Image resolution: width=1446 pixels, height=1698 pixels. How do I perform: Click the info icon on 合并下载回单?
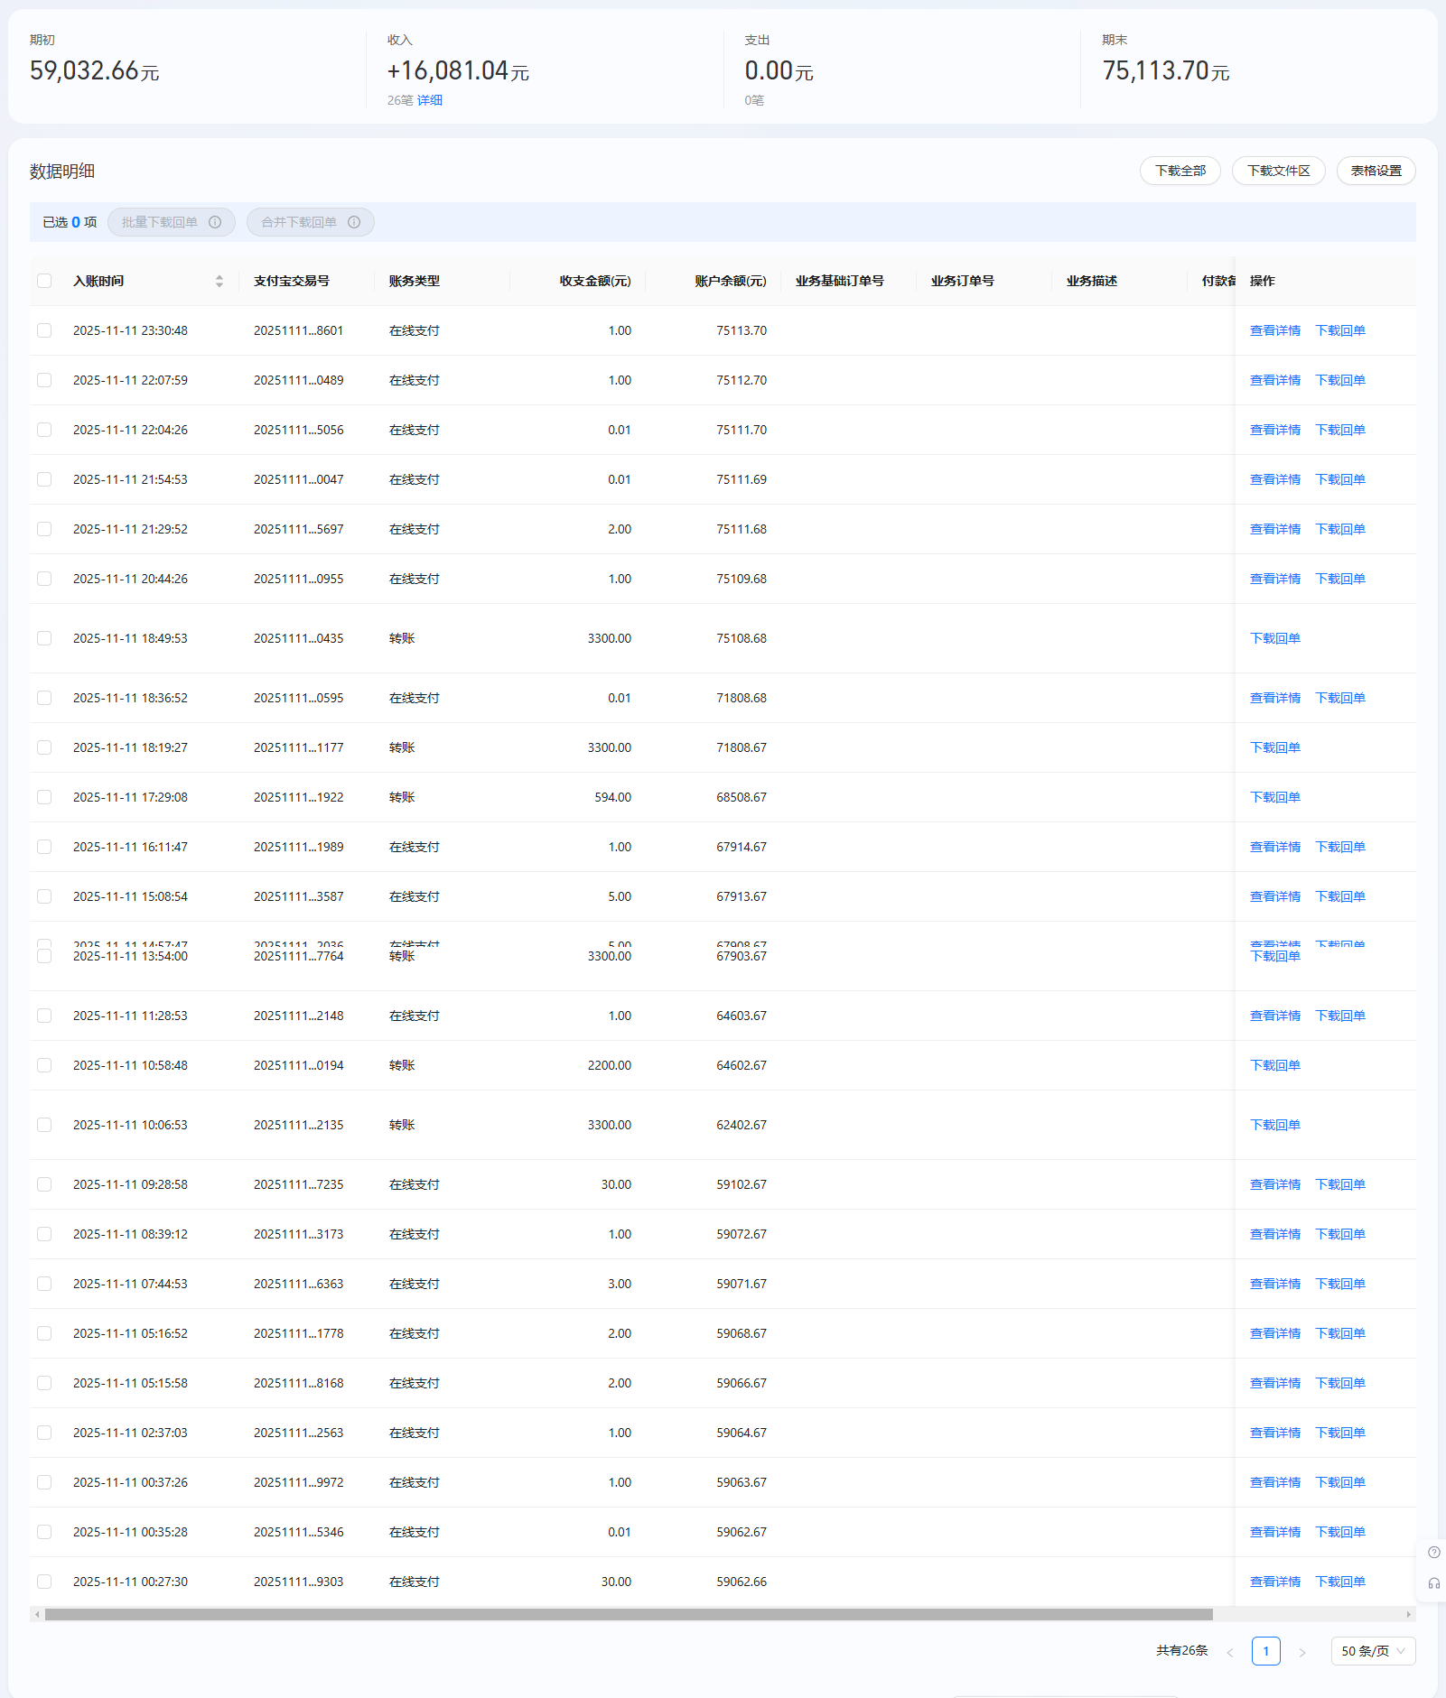tap(354, 222)
